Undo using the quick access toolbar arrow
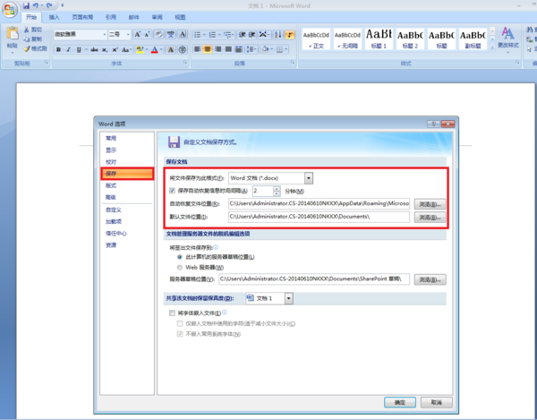Screen dimensions: 537x420 tap(35, 5)
